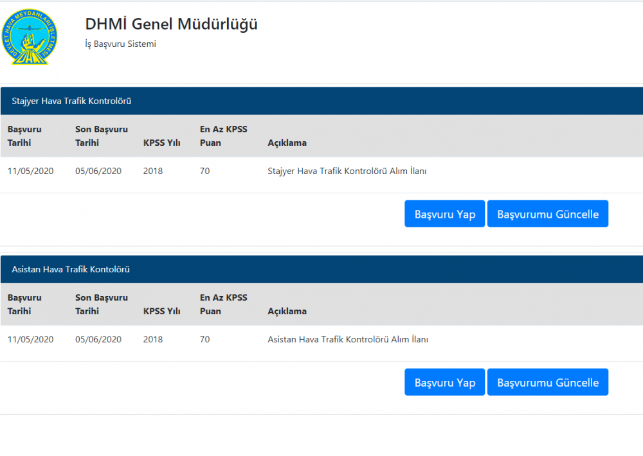Click Başvuru Yap for Asistan Hava Trafik Kontolörü
643x456 pixels.
[444, 382]
